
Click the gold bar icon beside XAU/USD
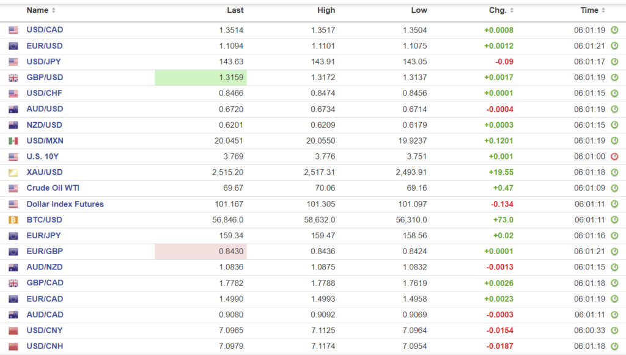tap(13, 173)
